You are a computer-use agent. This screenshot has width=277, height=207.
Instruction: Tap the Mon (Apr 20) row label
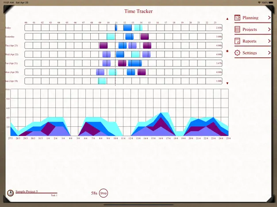pos(12,72)
